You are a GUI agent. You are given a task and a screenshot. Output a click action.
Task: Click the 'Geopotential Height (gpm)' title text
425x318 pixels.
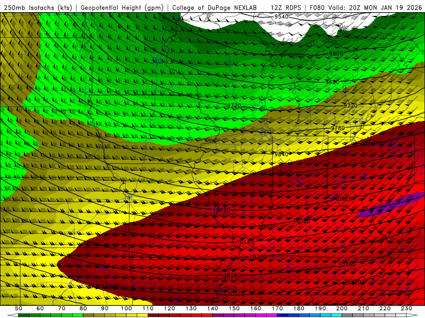pyautogui.click(x=122, y=8)
